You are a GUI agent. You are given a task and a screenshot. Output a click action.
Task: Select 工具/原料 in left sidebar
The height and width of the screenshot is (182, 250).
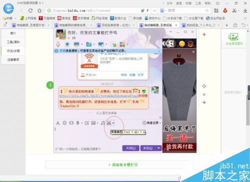[13, 42]
